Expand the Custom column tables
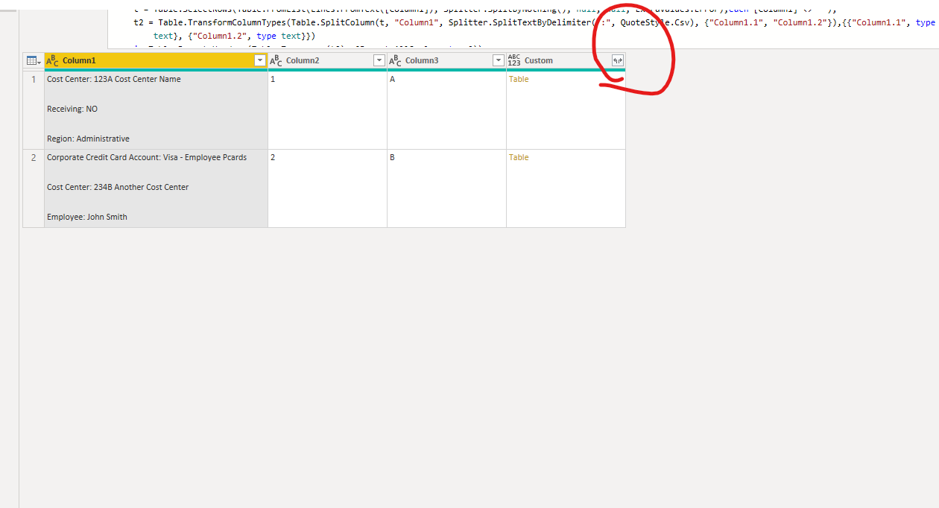The height and width of the screenshot is (508, 939). click(x=618, y=60)
